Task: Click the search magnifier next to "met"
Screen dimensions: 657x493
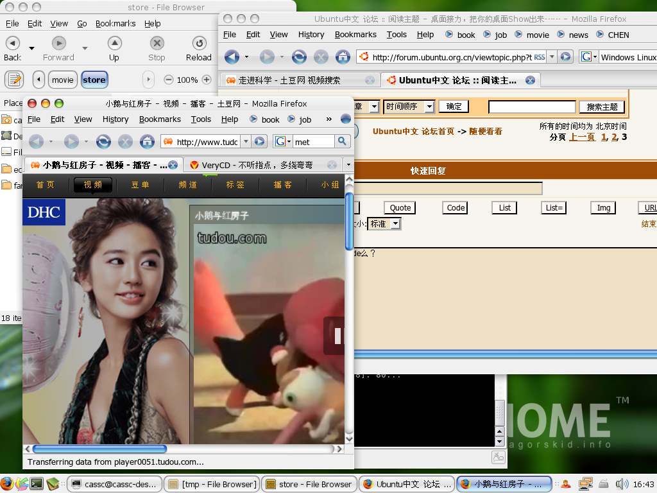Action: click(342, 141)
